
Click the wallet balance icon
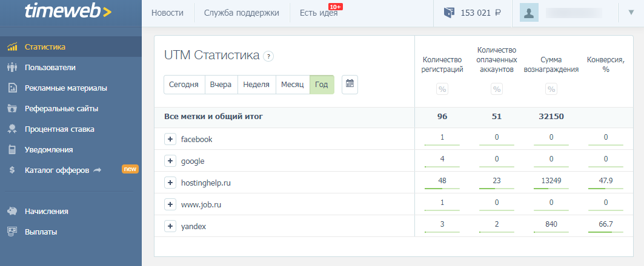pos(449,13)
